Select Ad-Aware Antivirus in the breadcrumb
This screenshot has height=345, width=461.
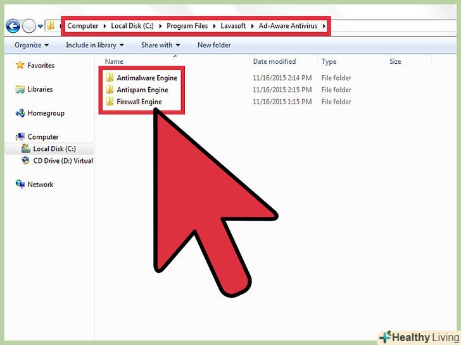coord(288,26)
